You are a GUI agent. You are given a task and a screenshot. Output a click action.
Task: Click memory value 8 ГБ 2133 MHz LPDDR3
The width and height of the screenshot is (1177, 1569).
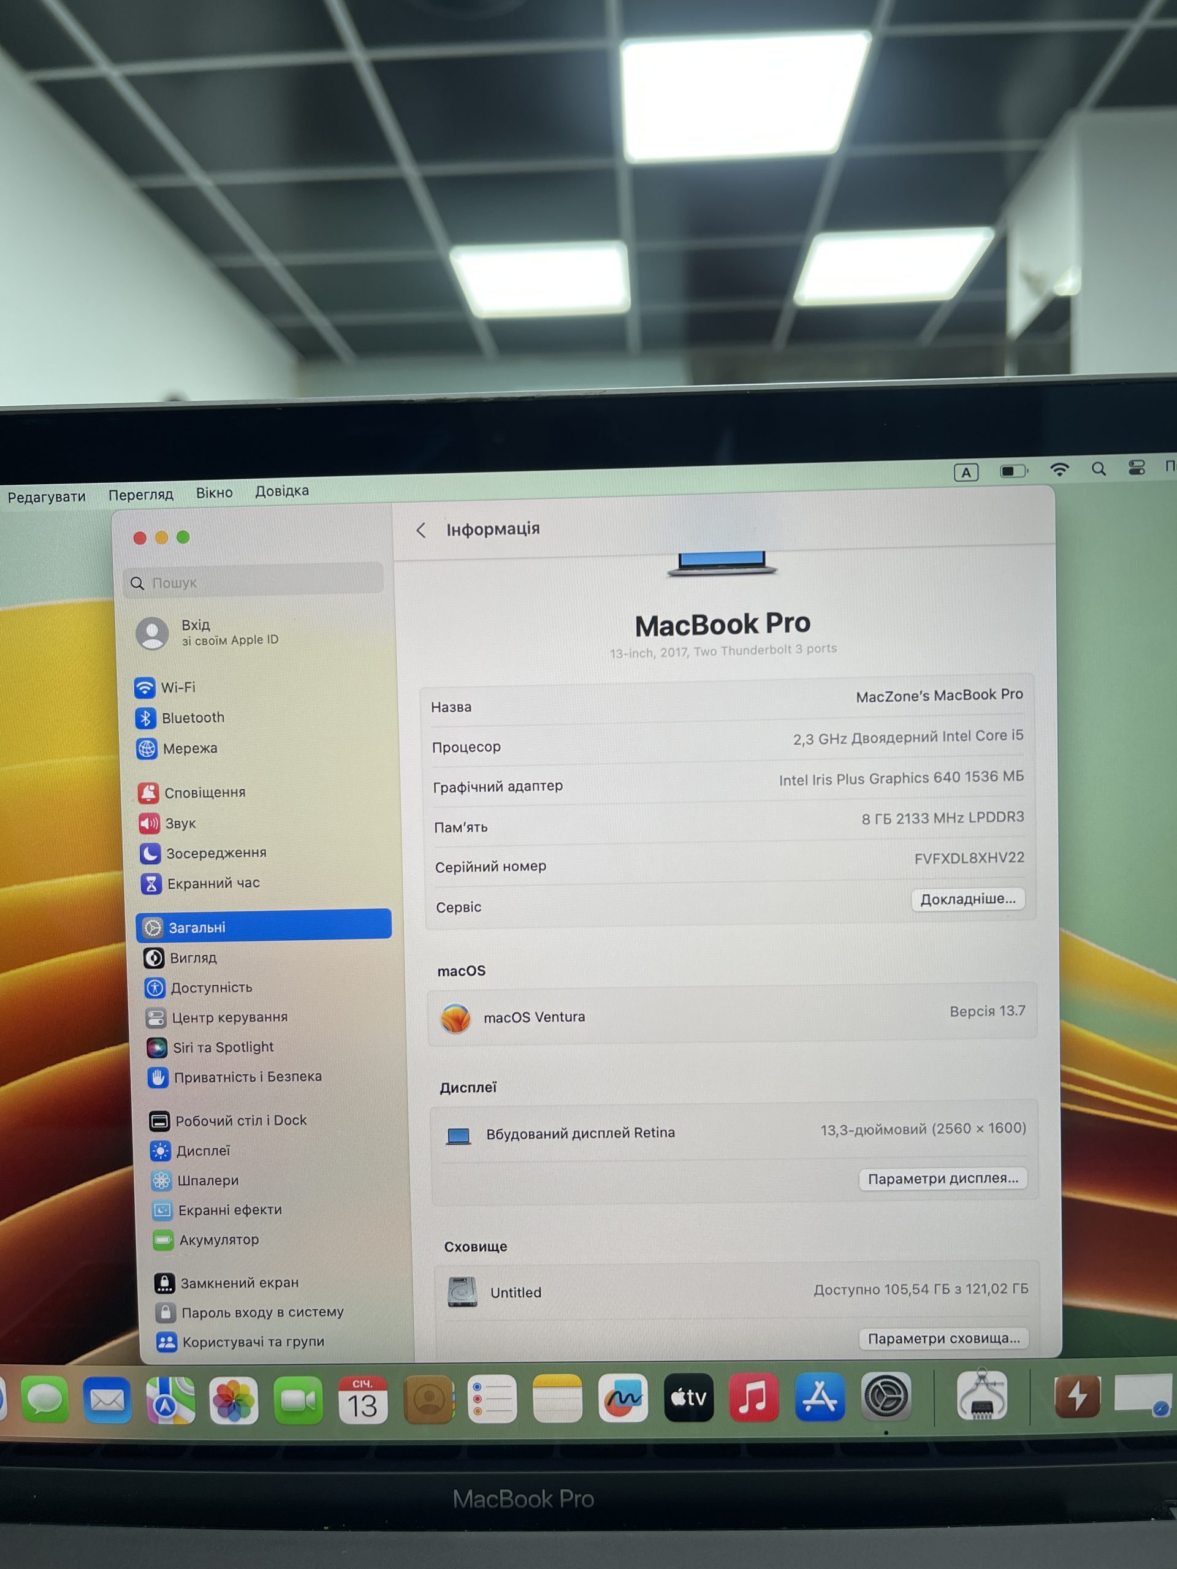click(x=943, y=818)
